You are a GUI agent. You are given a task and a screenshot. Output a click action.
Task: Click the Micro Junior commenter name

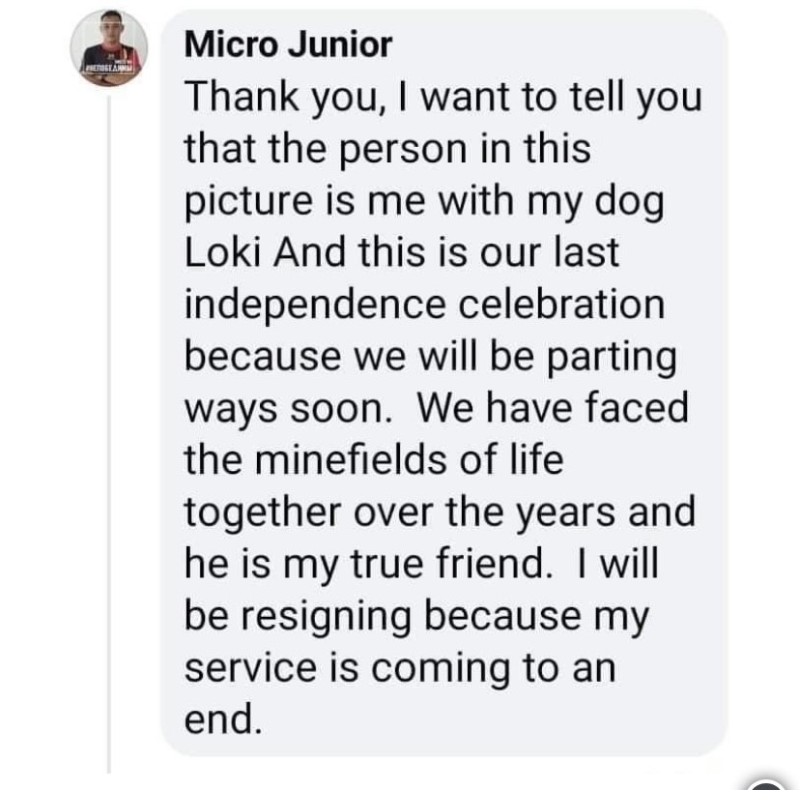[288, 44]
